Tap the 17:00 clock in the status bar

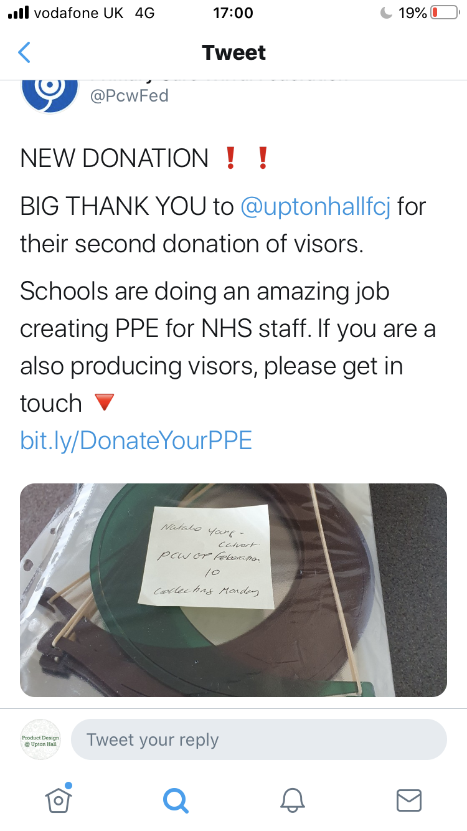coord(233,12)
